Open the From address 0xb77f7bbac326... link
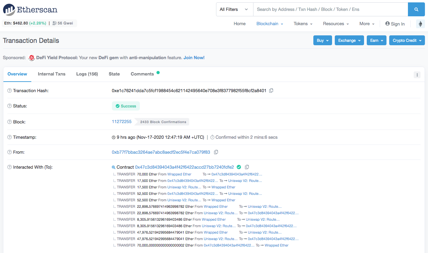Viewport: 428px width, 253px height. tap(161, 152)
